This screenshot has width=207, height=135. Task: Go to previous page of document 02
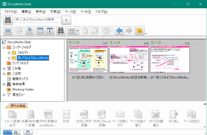(x=111, y=42)
